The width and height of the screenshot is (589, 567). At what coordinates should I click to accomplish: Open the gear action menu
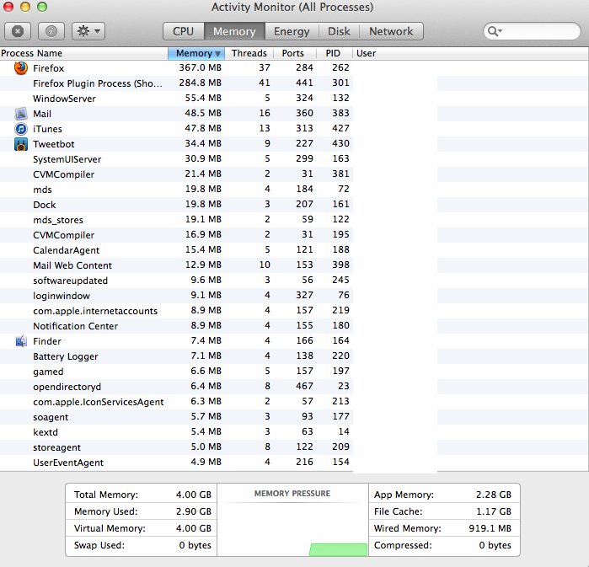(x=88, y=31)
